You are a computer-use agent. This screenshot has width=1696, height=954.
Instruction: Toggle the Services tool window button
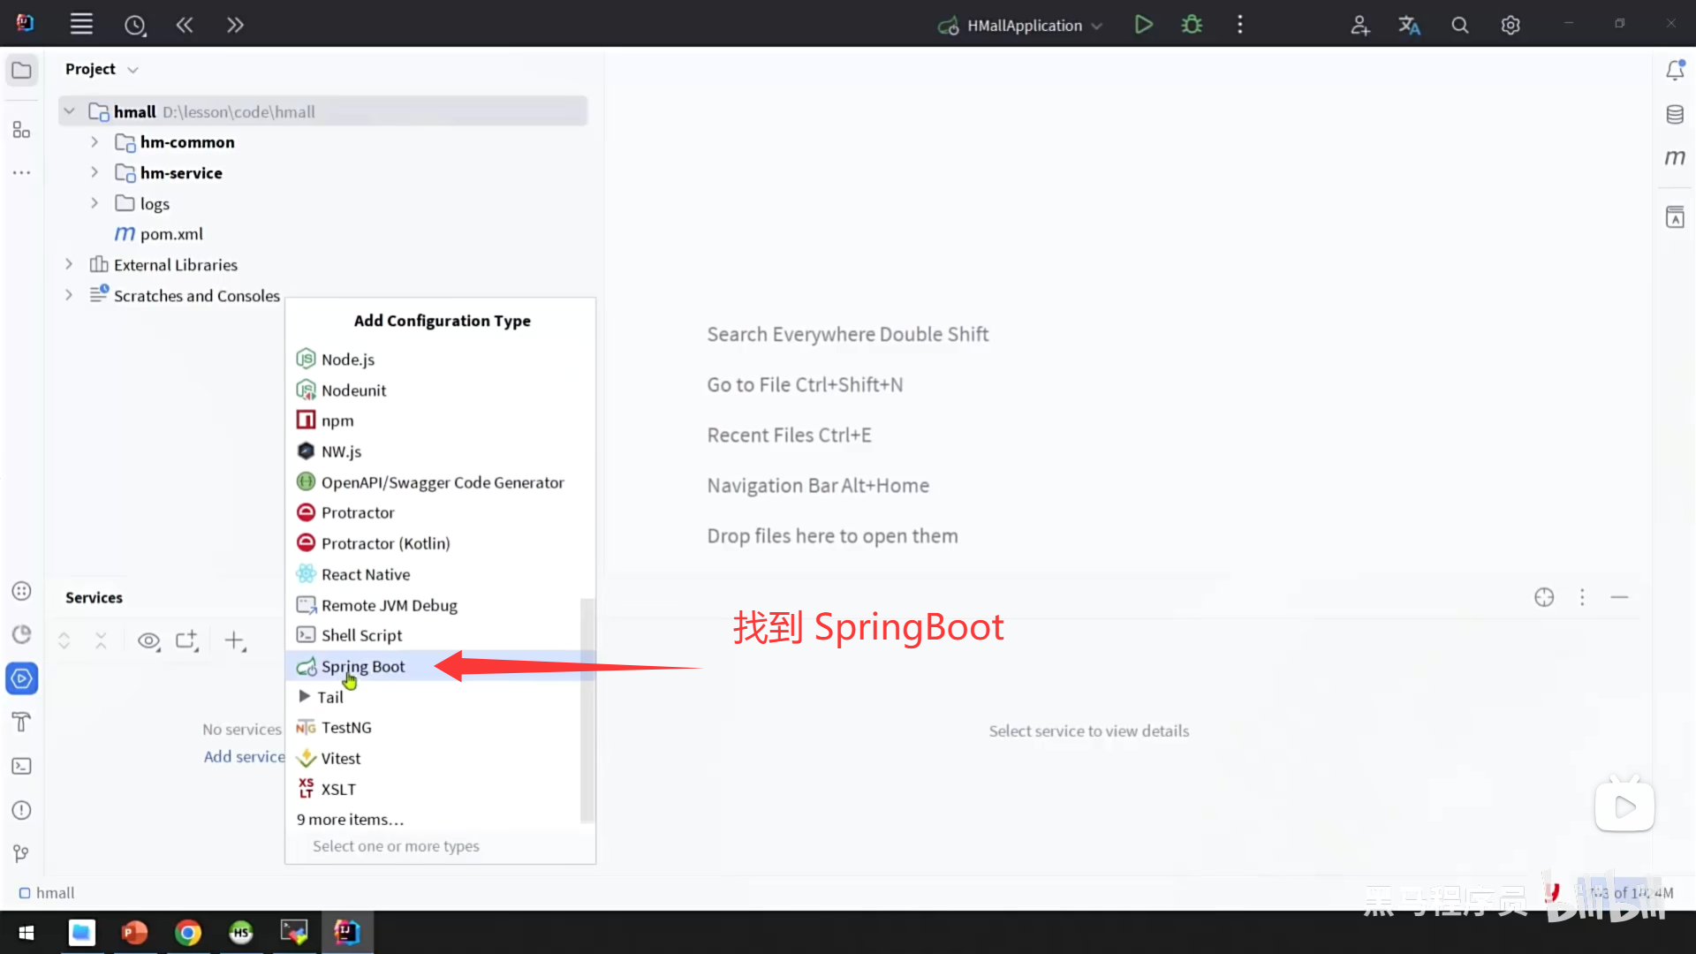pyautogui.click(x=21, y=678)
